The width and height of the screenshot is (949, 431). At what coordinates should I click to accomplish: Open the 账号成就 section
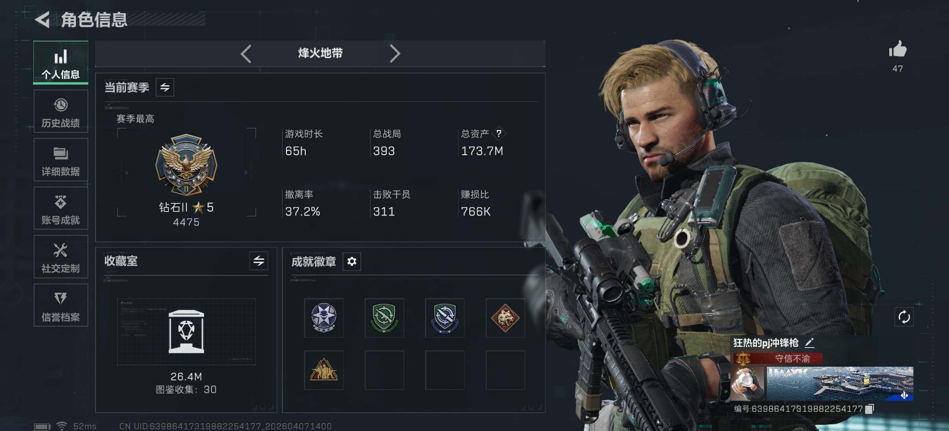point(61,208)
